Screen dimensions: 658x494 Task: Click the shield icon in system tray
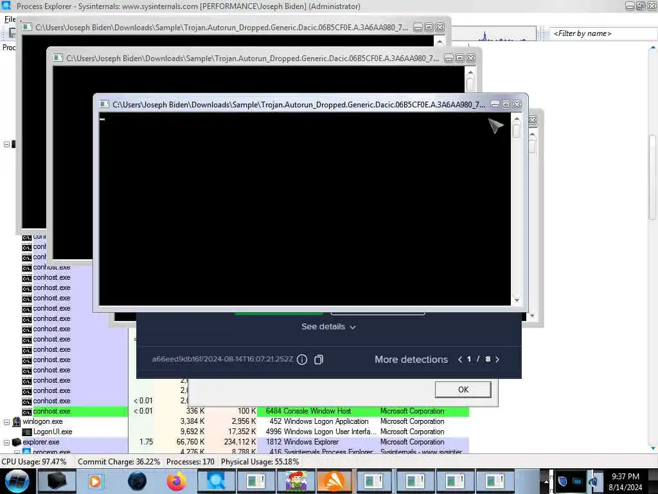coord(562,481)
